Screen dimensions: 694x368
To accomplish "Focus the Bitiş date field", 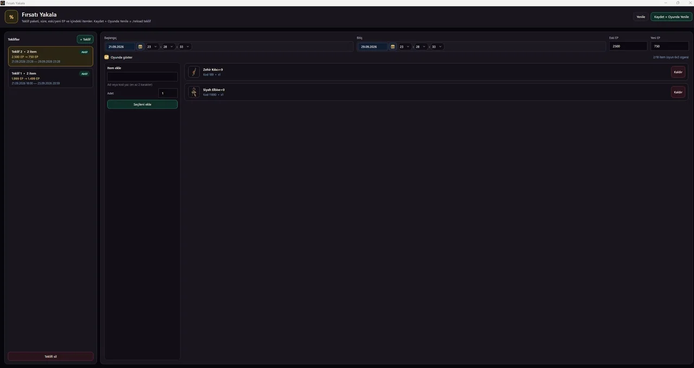I will (373, 47).
